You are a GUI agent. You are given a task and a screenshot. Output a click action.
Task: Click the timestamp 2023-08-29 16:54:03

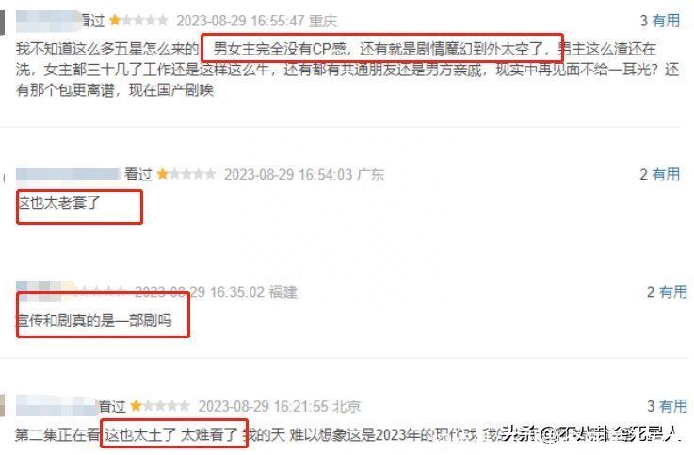click(x=288, y=175)
